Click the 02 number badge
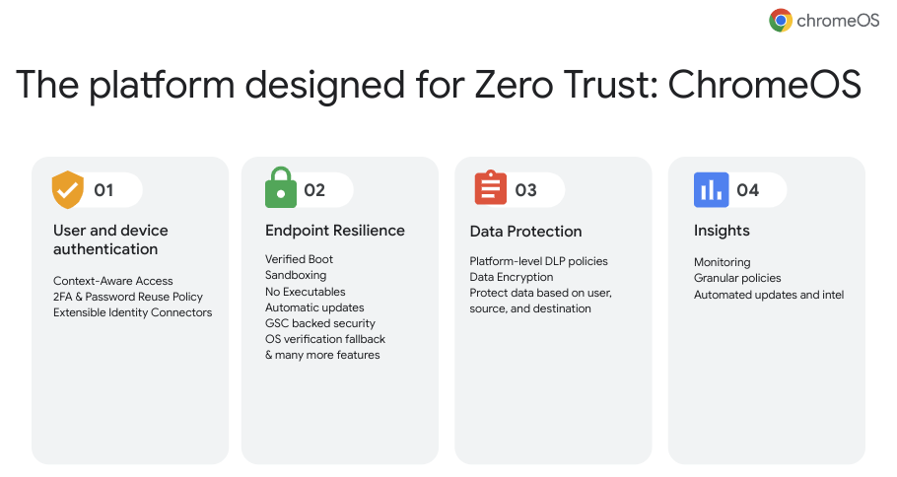The height and width of the screenshot is (477, 897). point(314,190)
